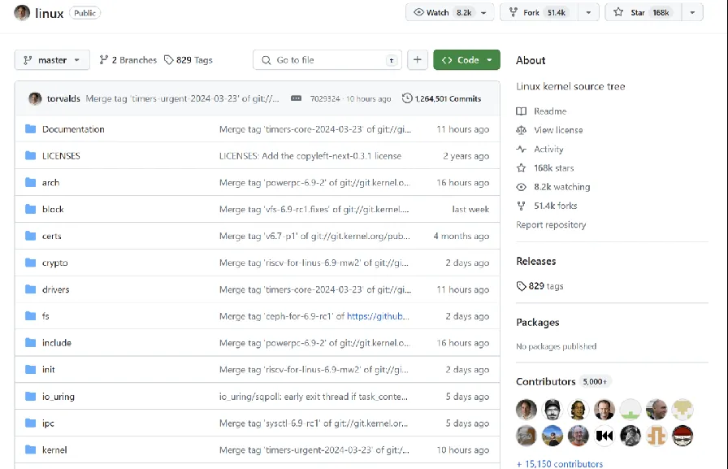Click the Readme book icon
The width and height of the screenshot is (728, 469).
point(522,111)
